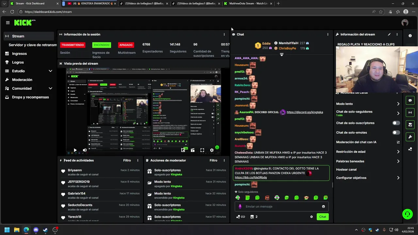
Task: Open Feed de actividades three-dot menu
Action: tap(138, 160)
